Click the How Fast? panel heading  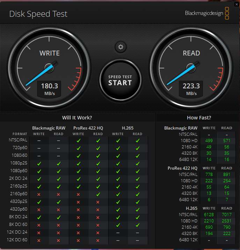pos(199,118)
